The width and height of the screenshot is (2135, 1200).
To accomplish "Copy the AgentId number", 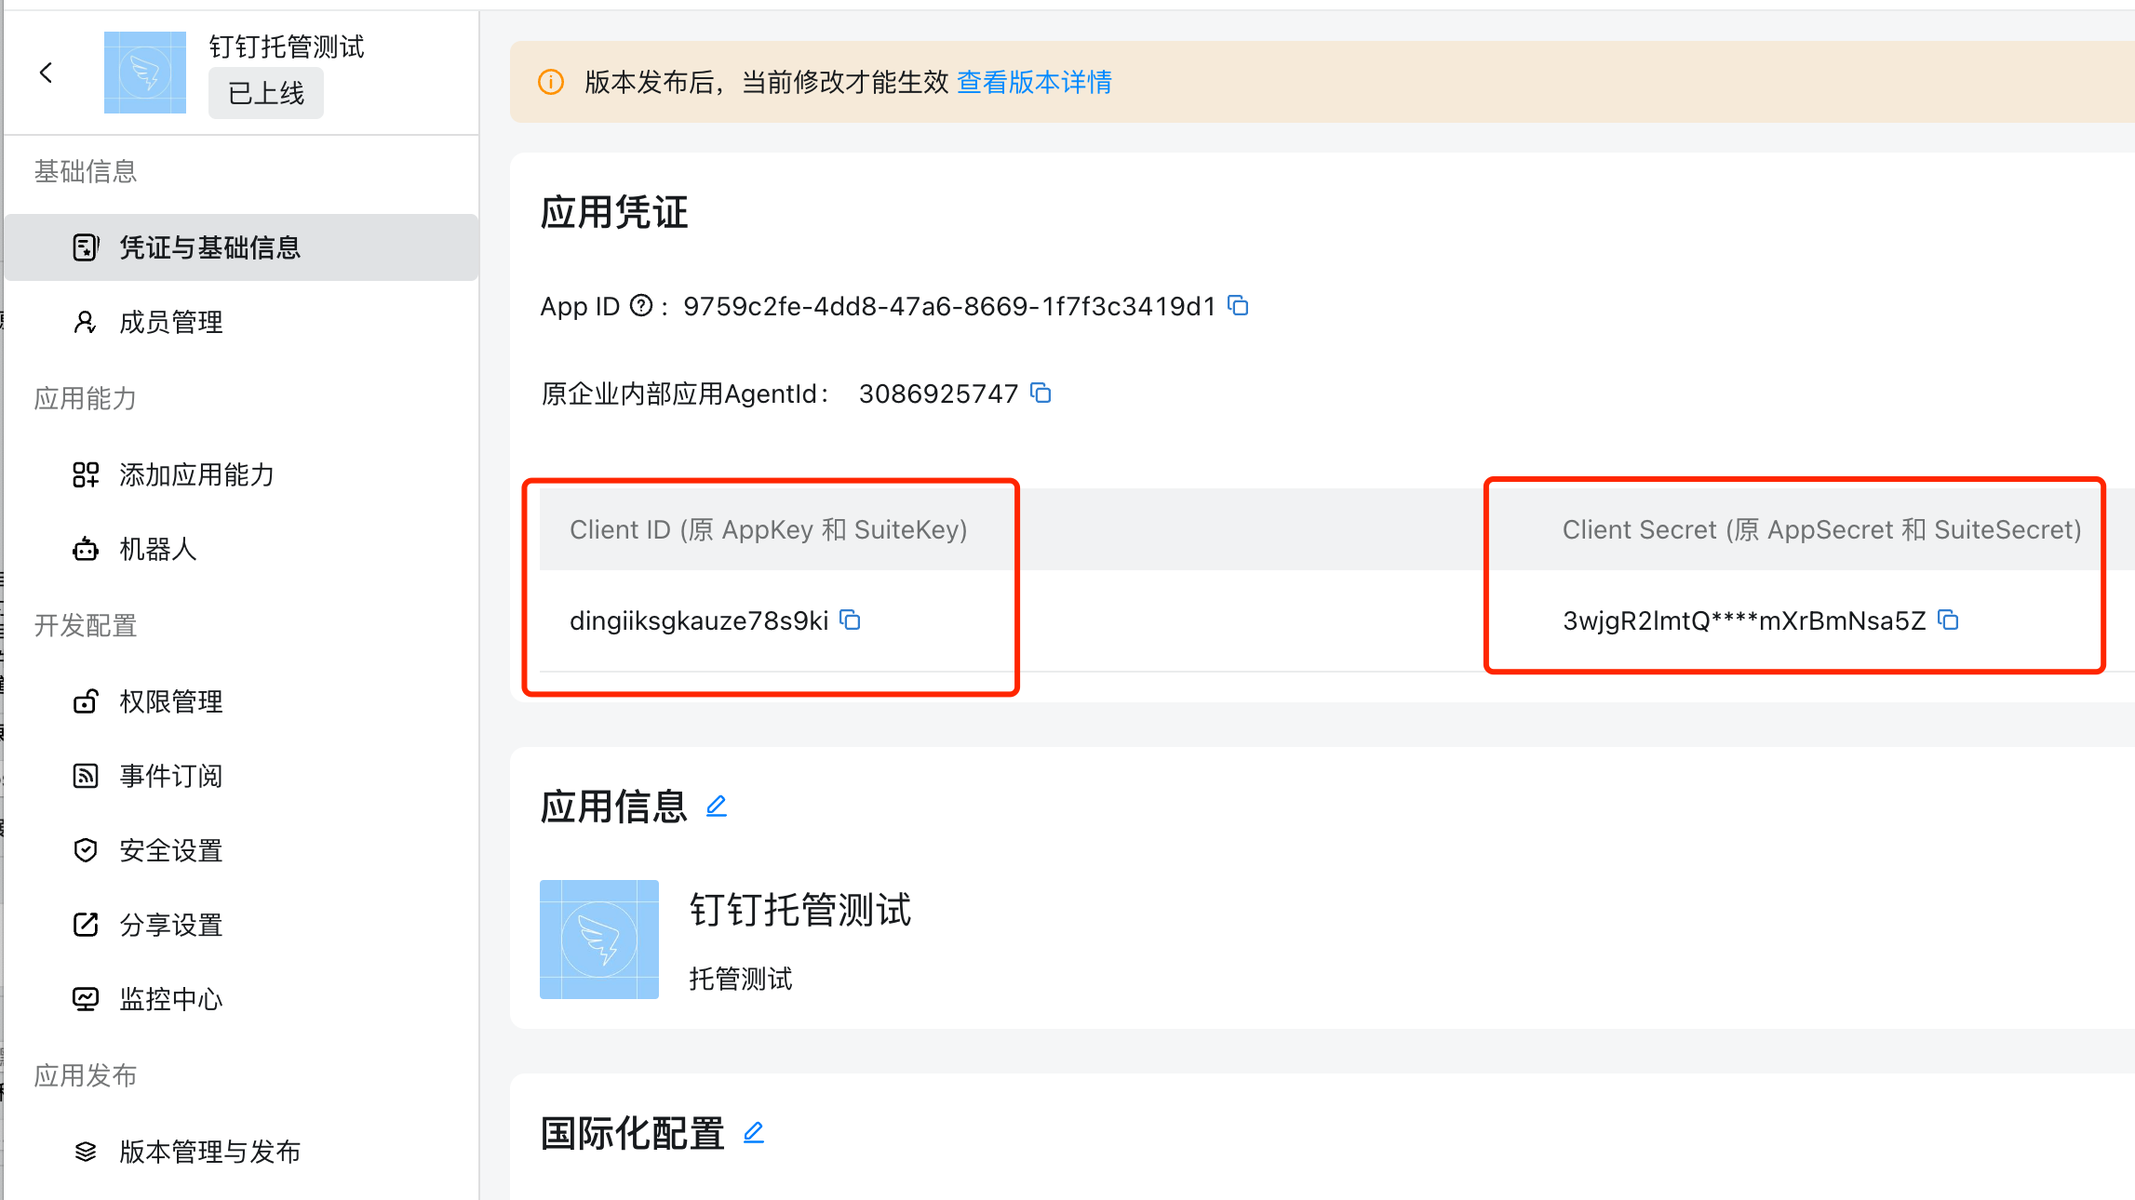I will 1041,393.
